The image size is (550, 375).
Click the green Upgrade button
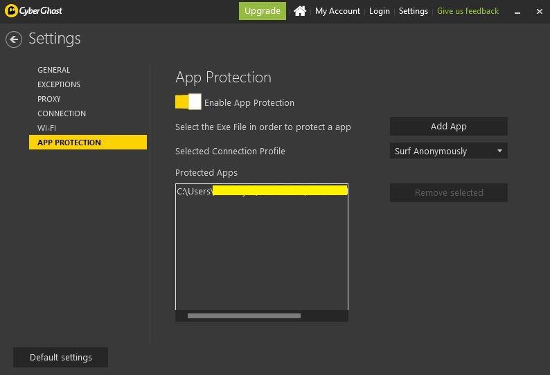(263, 11)
